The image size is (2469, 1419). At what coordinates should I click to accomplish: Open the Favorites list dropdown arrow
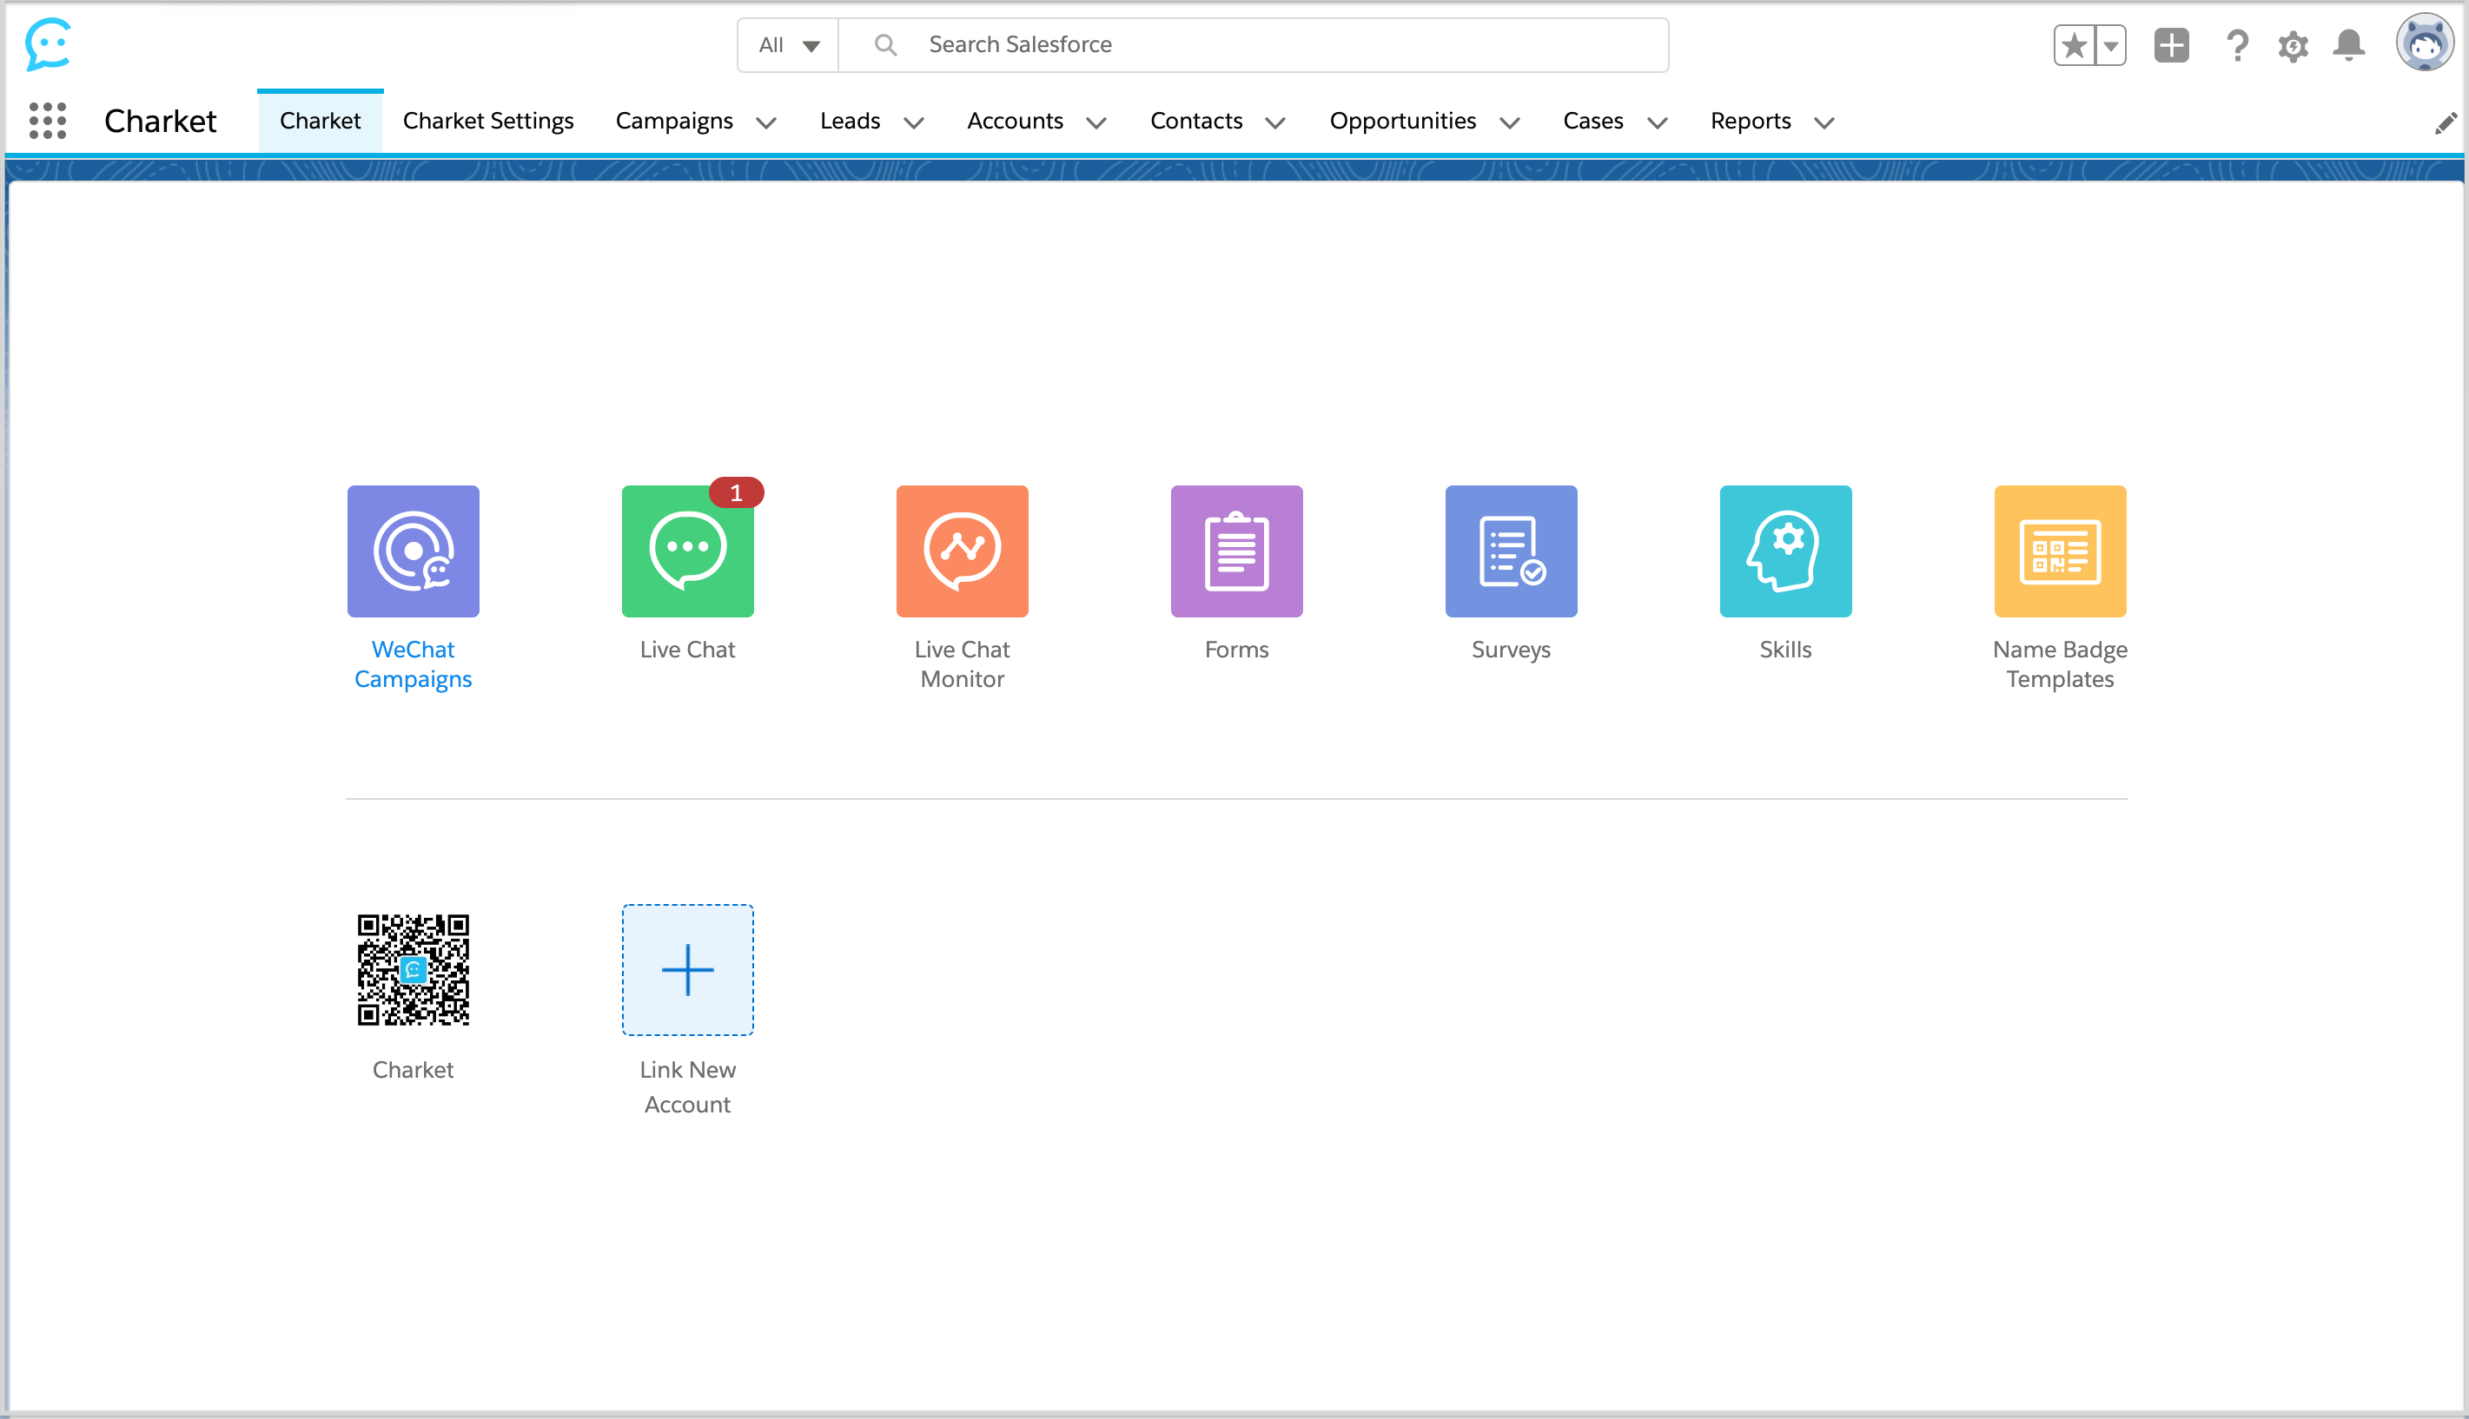coord(2109,46)
